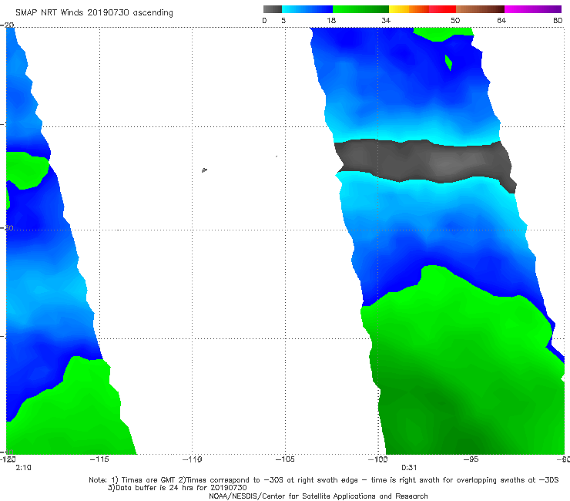
Task: Click the longitude label '-120'
Action: click(8, 459)
